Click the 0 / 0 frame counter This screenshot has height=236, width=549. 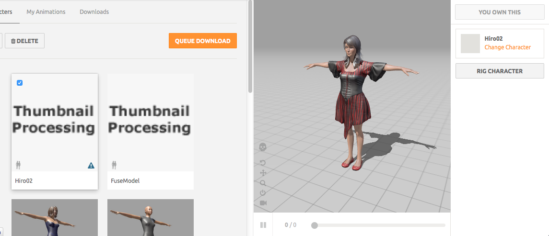coord(291,225)
